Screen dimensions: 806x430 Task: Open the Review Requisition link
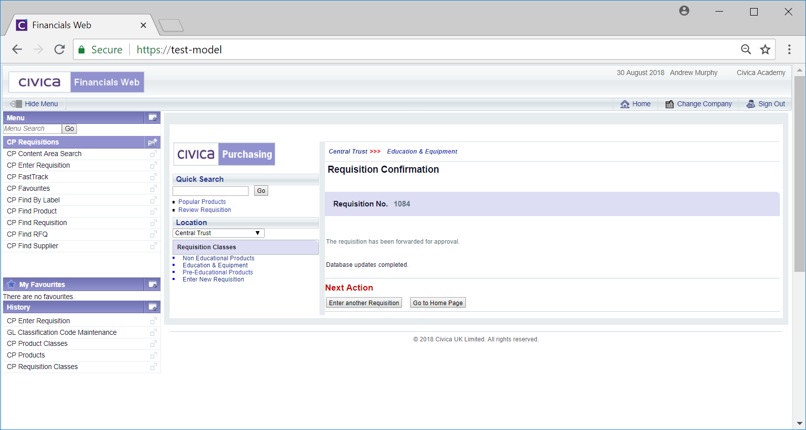[205, 210]
